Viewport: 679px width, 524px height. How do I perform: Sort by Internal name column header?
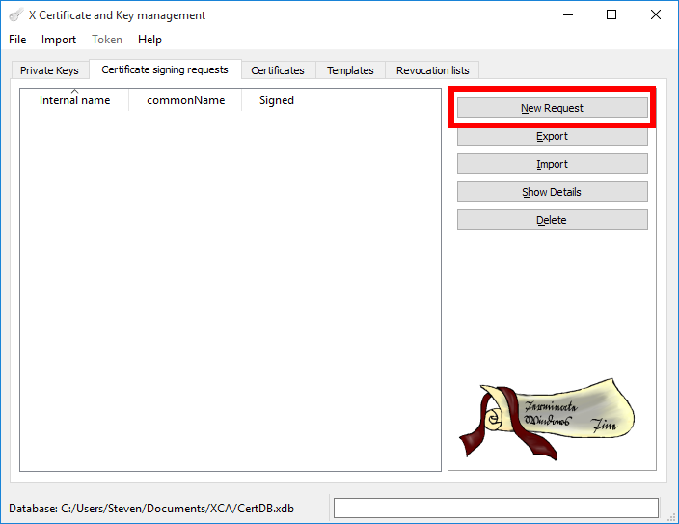[x=74, y=100]
